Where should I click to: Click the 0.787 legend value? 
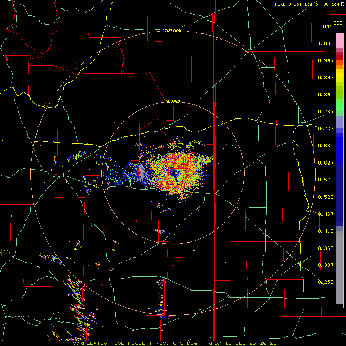click(326, 111)
